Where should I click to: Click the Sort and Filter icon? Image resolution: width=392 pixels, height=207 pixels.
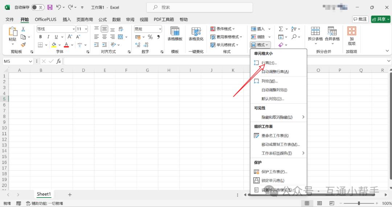(294, 29)
